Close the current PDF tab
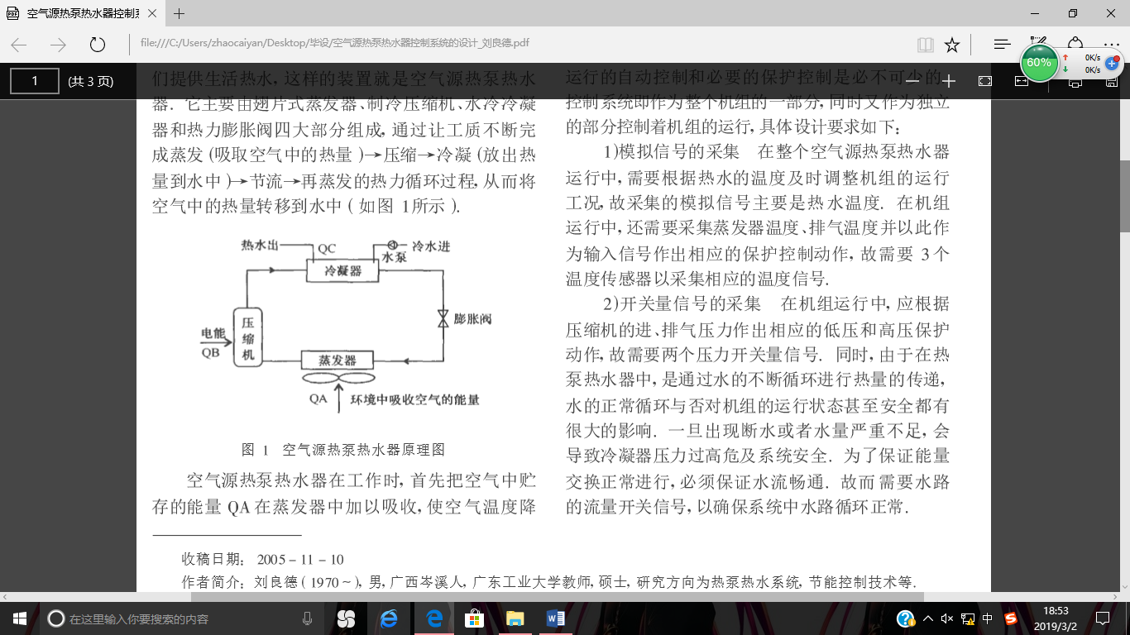1130x635 pixels. pyautogui.click(x=152, y=13)
